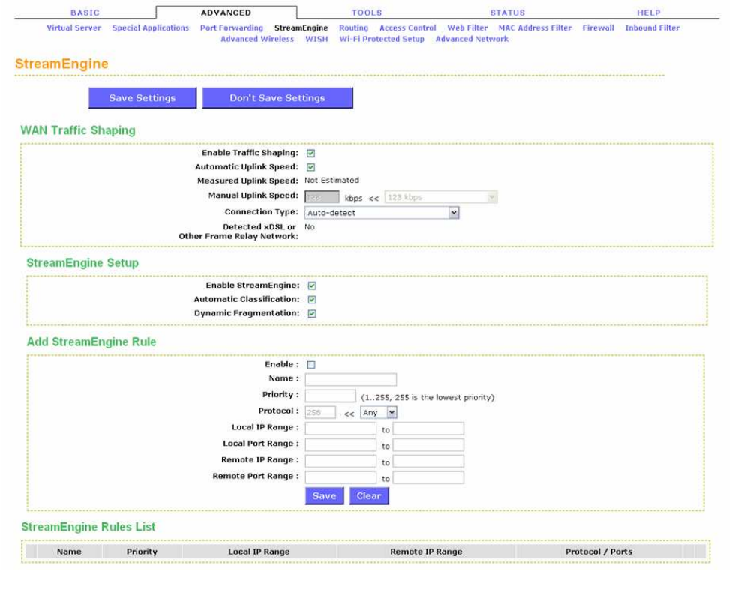
Task: Click Local IP Range column header
Action: [x=259, y=552]
